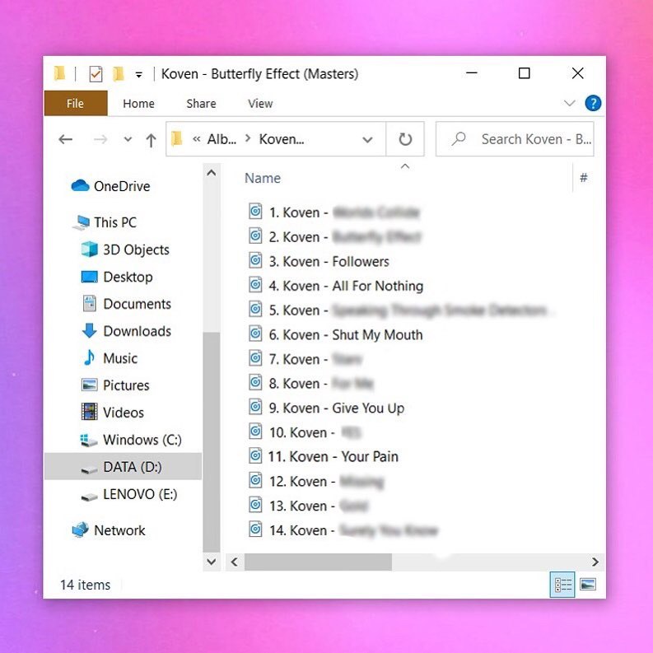Go forward with the right arrow
The width and height of the screenshot is (653, 653).
100,139
